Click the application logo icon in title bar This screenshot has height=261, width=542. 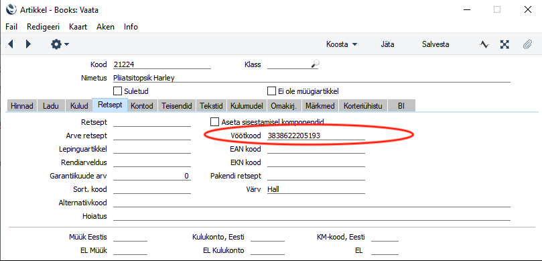click(x=11, y=9)
